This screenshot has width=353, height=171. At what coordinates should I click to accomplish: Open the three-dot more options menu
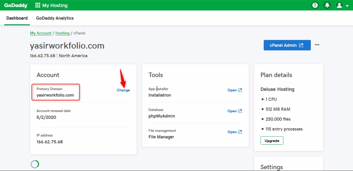tap(317, 45)
